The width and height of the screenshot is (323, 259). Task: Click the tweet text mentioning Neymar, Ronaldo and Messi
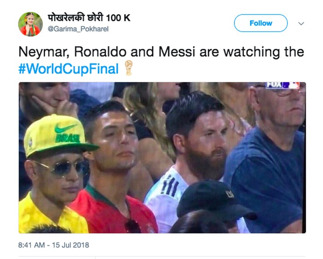point(161,51)
